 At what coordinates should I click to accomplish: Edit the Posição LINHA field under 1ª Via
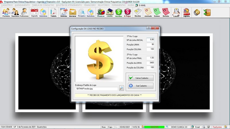(x=150, y=44)
